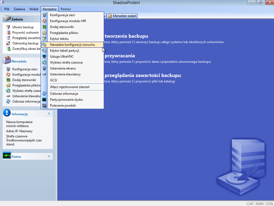Click UltraVNC service icon in menu
This screenshot has height=206, width=274.
pos(44,57)
